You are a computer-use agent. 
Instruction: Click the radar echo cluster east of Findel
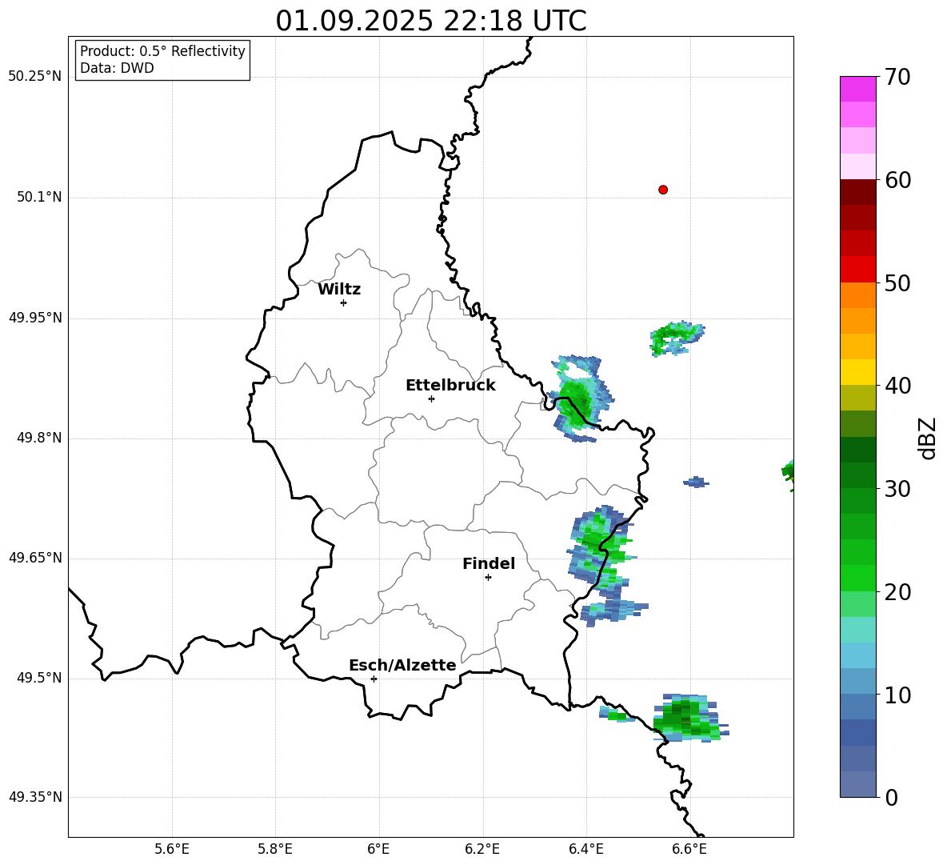point(604,565)
